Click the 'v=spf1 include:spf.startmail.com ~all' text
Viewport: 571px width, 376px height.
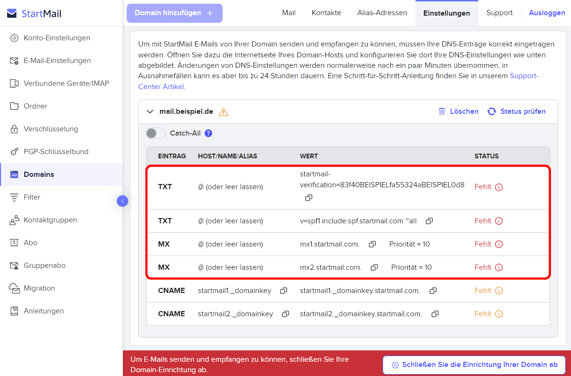point(358,221)
